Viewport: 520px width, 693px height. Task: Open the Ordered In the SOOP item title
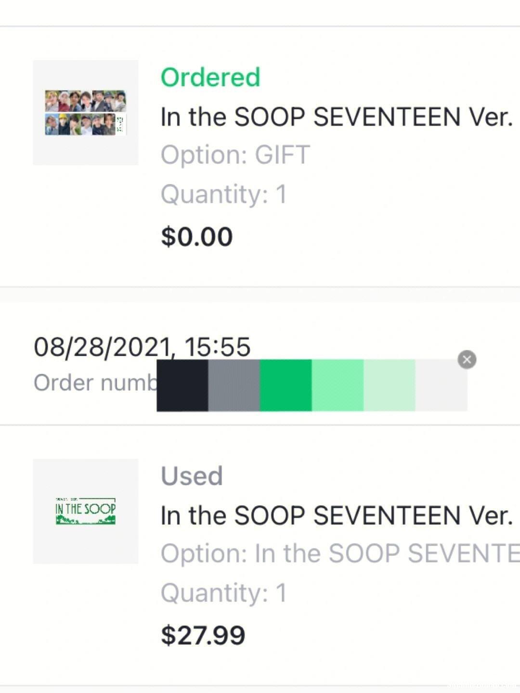pos(337,117)
